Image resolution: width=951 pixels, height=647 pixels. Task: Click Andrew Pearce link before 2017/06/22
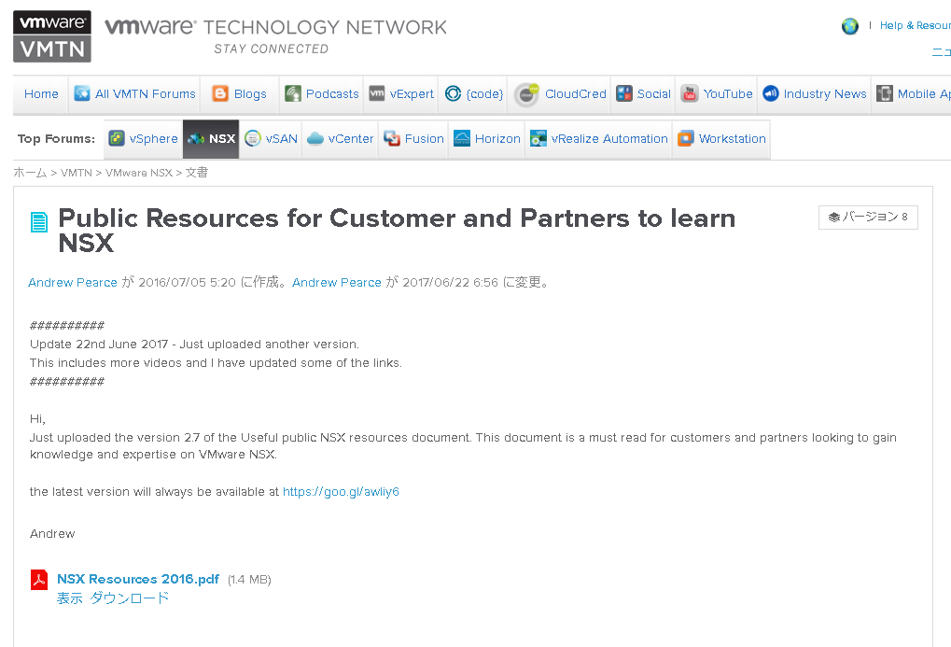pyautogui.click(x=337, y=283)
